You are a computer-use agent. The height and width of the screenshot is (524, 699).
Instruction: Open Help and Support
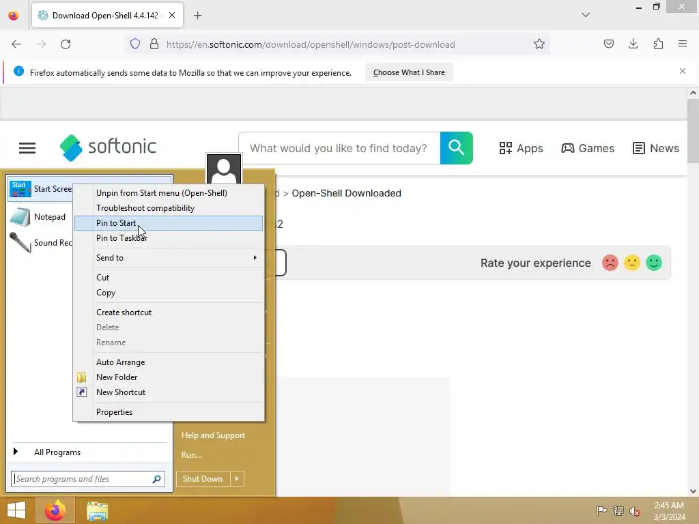coord(213,435)
